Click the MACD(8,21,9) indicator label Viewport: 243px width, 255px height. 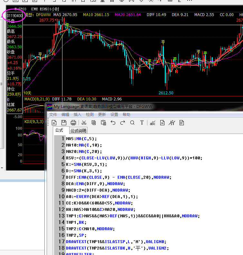(x=37, y=99)
